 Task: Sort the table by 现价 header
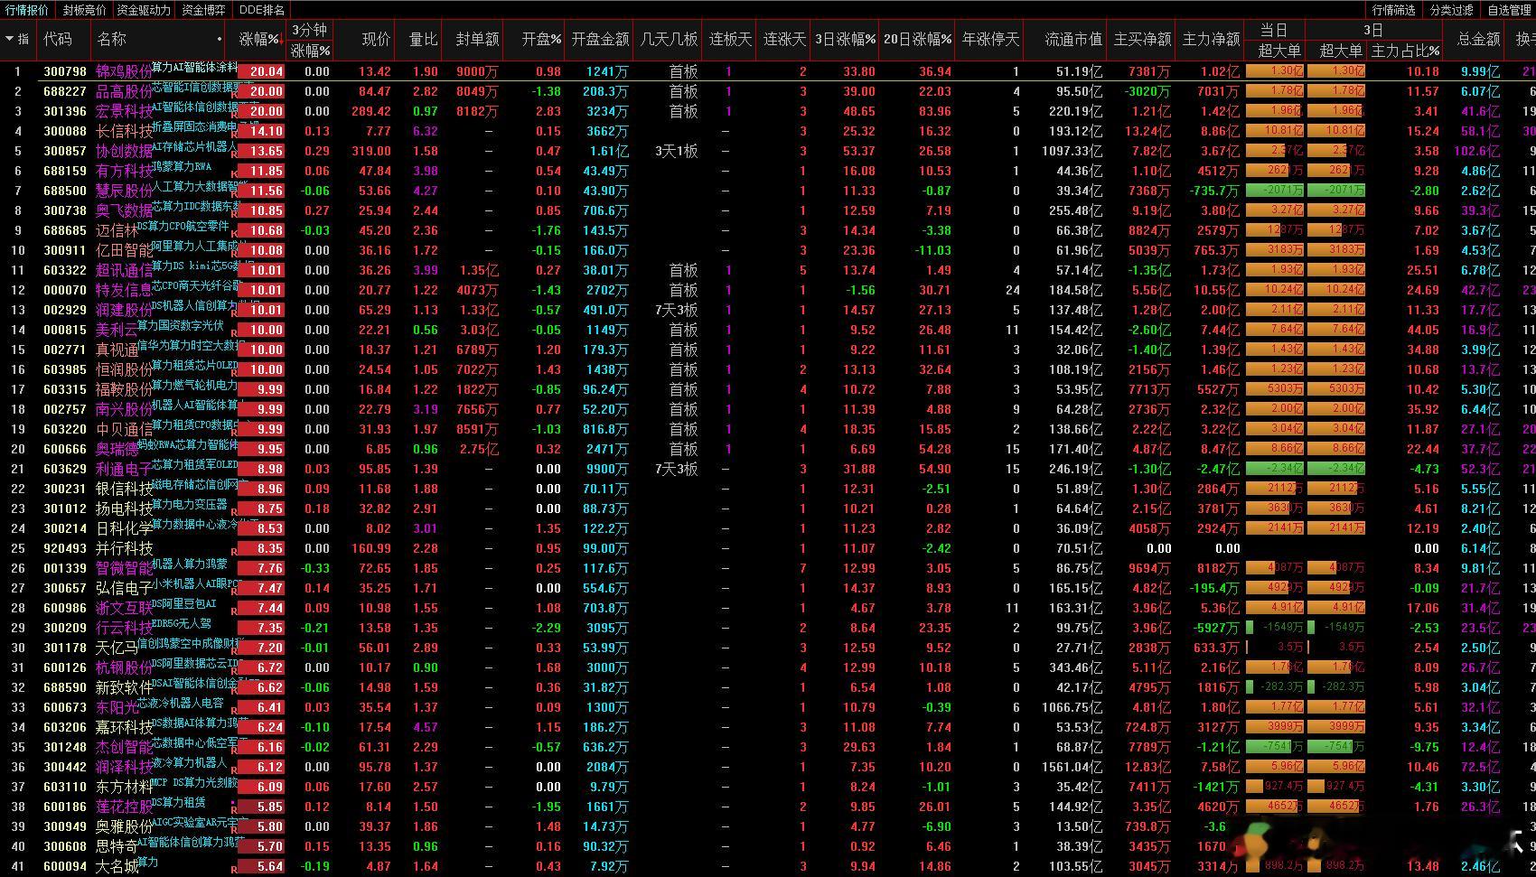point(376,40)
